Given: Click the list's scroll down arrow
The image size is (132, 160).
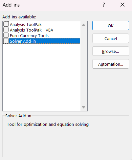Looking at the screenshot, I should pos(83,107).
